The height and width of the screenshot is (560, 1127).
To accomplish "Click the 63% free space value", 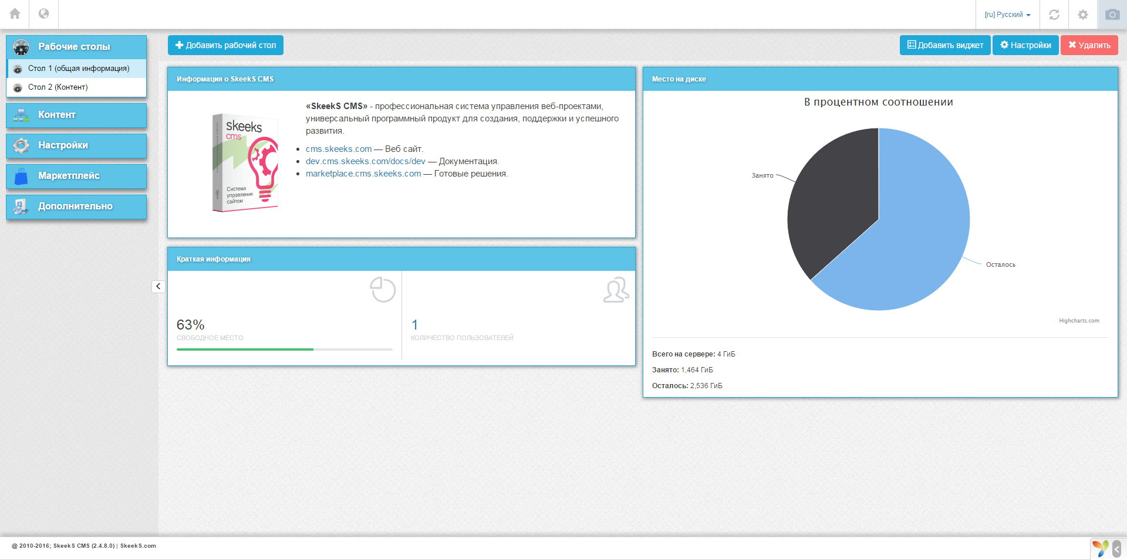I will 191,325.
